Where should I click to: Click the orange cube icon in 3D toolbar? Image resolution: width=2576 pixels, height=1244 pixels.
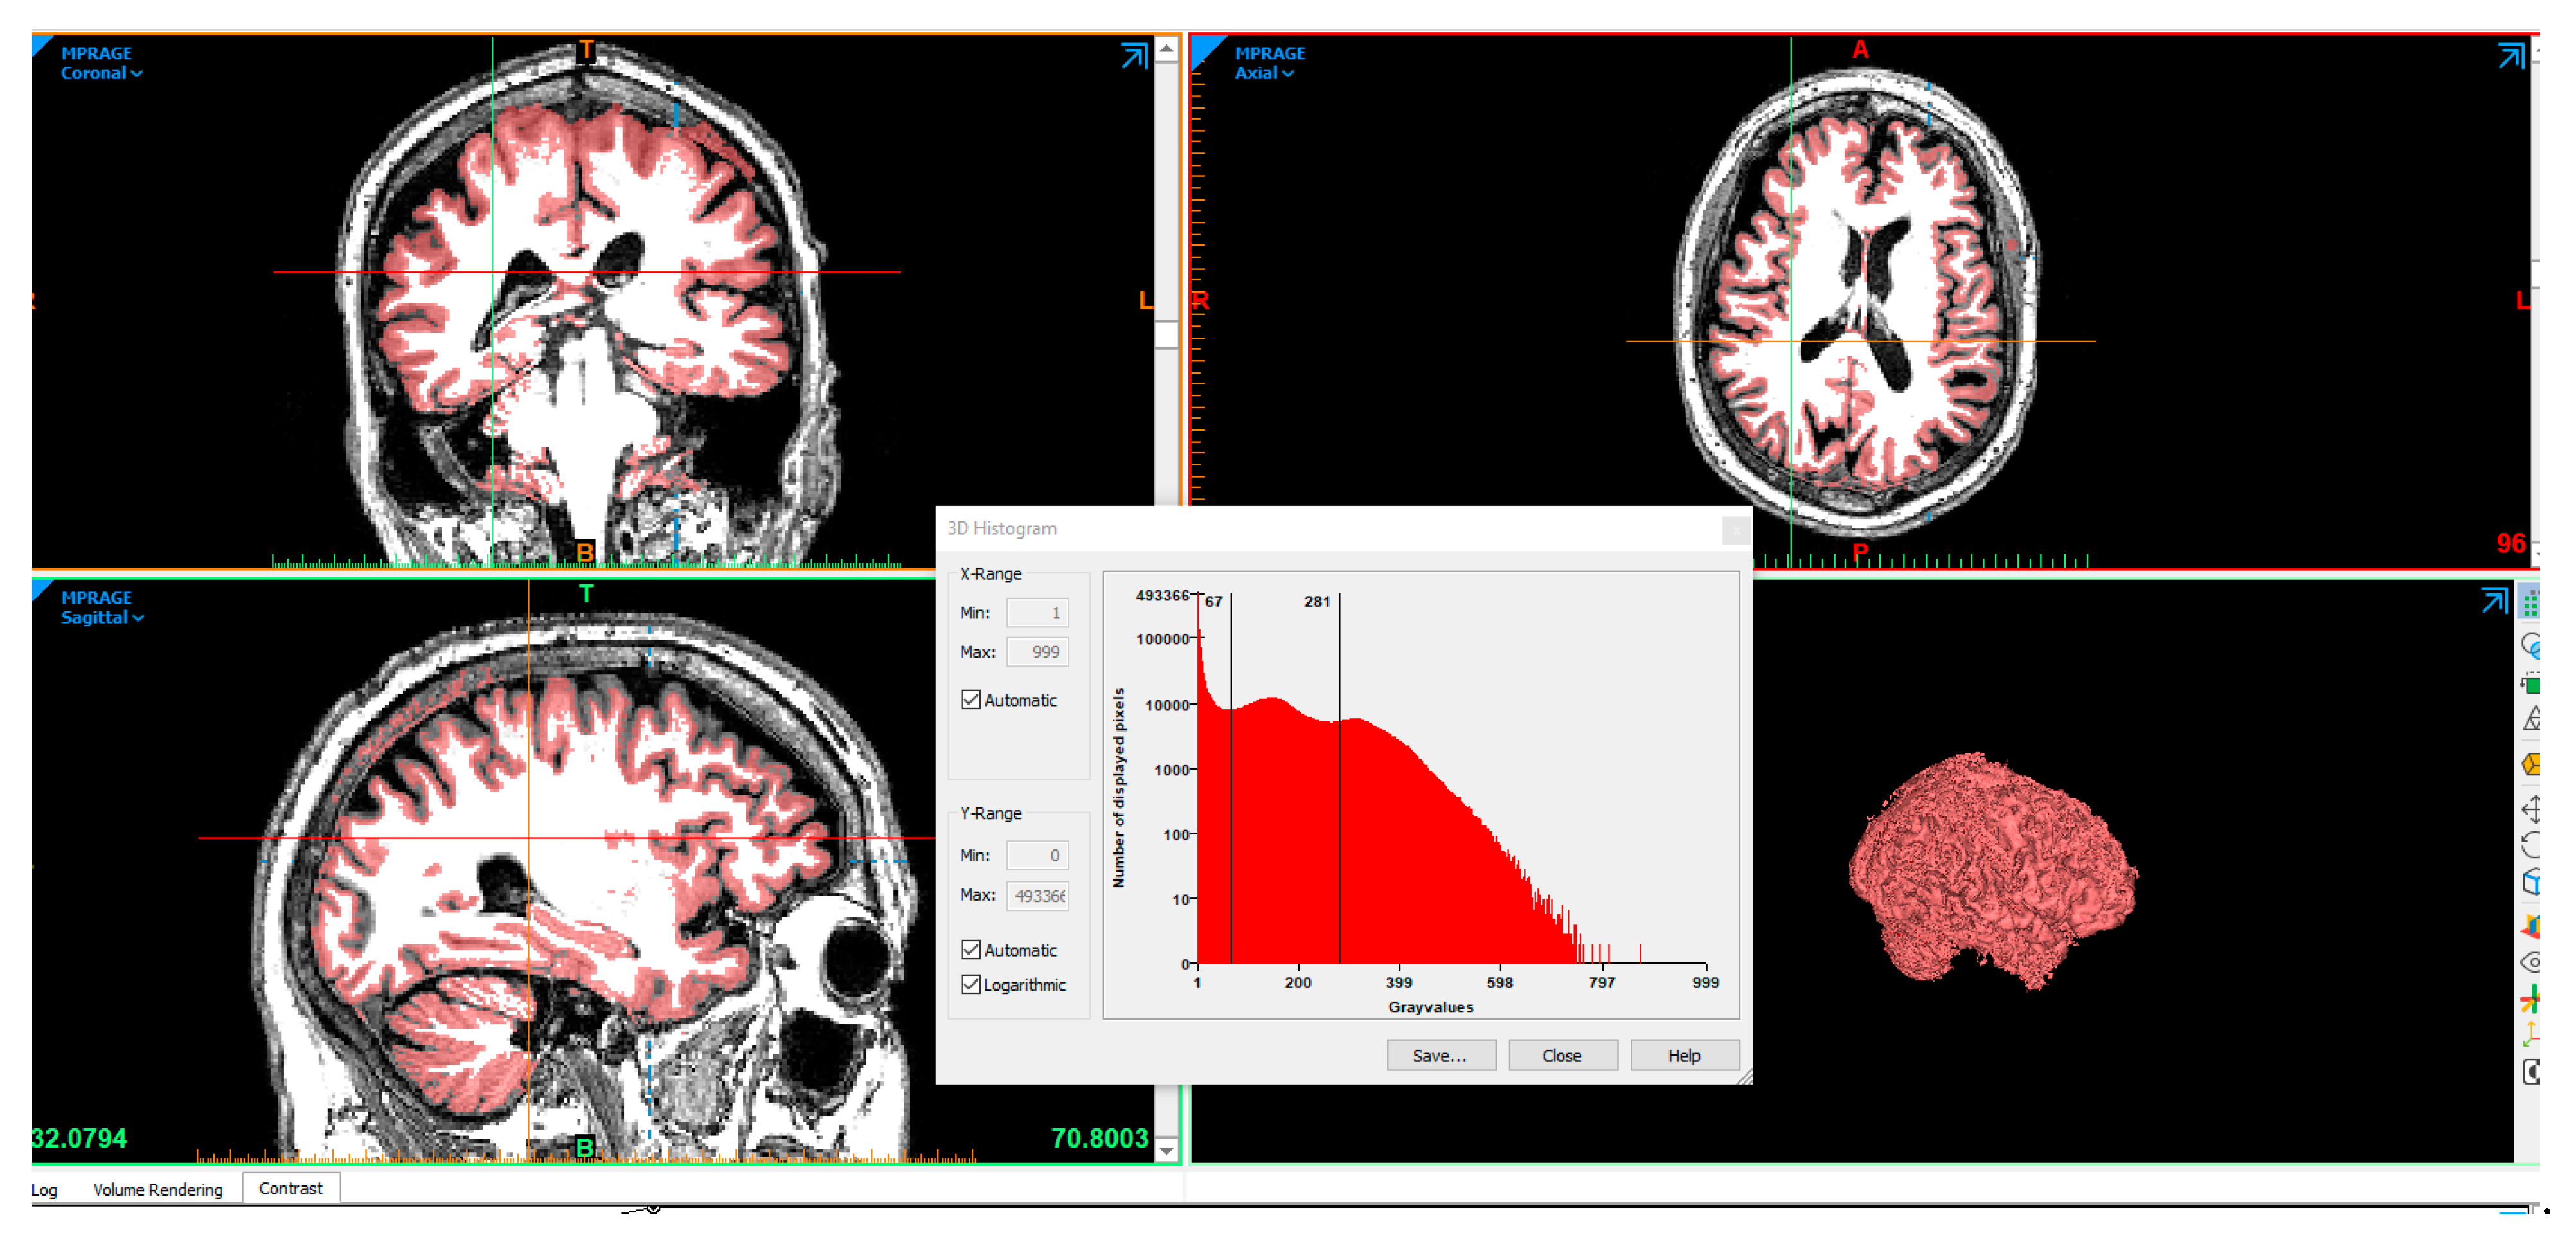click(x=2531, y=765)
